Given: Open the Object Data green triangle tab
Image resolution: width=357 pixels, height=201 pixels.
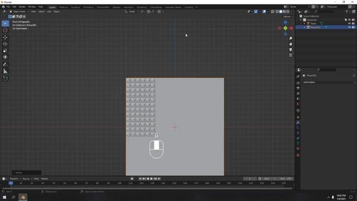Looking at the screenshot, I should 298,143.
